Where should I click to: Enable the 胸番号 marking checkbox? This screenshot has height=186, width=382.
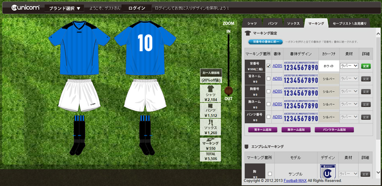269,92
